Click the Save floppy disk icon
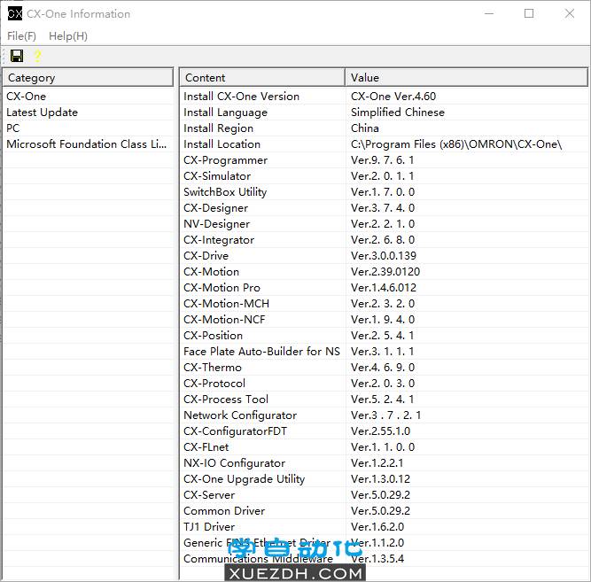 coord(17,56)
